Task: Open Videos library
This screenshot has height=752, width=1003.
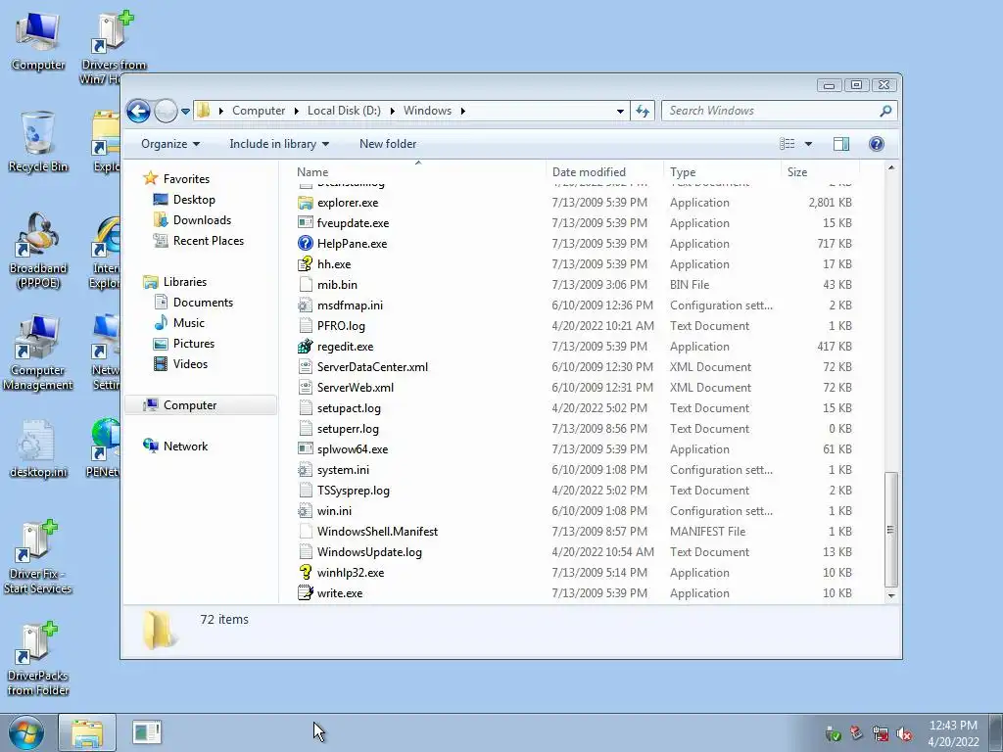Action: click(x=190, y=364)
